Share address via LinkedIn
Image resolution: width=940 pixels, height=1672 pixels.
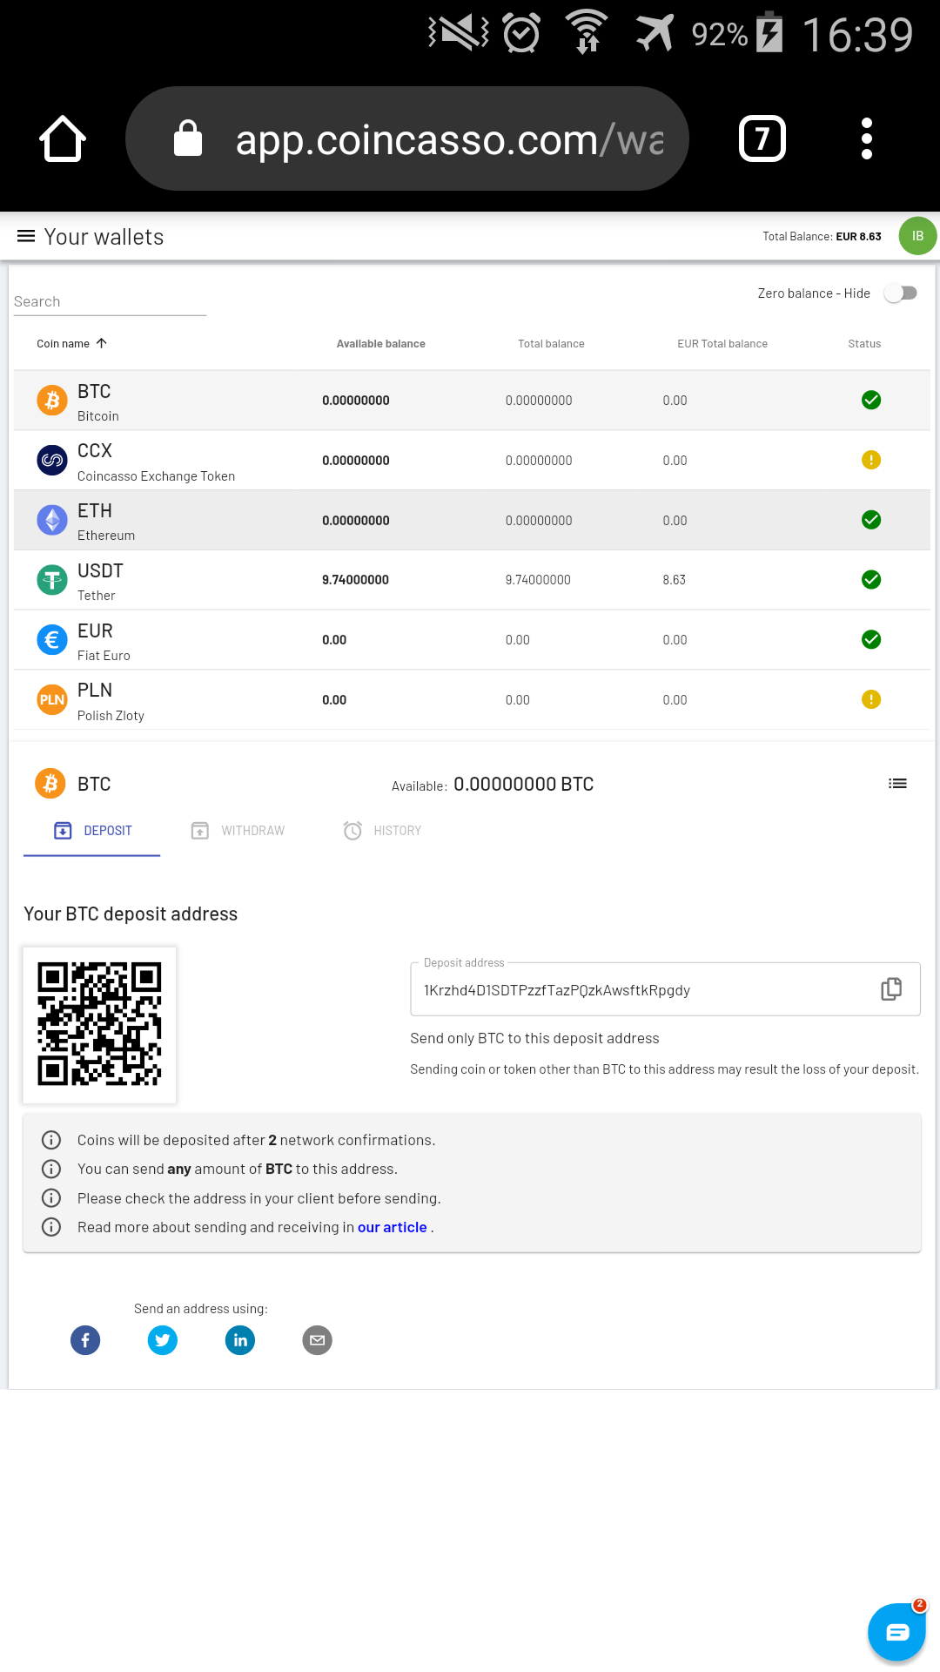[240, 1340]
